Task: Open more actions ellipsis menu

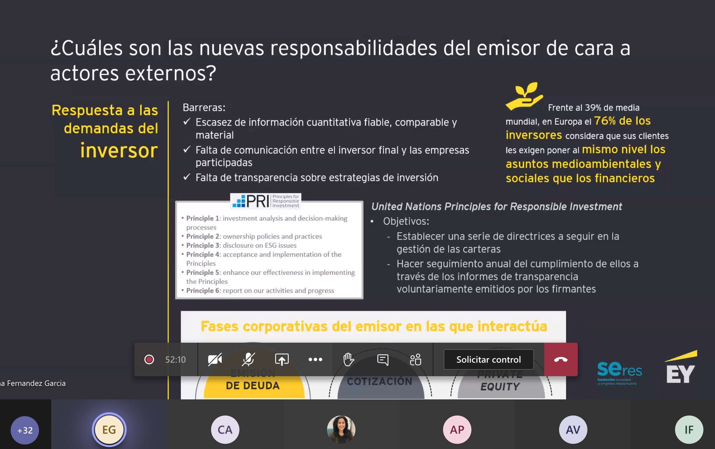Action: point(315,359)
